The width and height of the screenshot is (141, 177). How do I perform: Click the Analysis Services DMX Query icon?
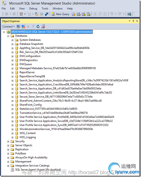[83, 14]
